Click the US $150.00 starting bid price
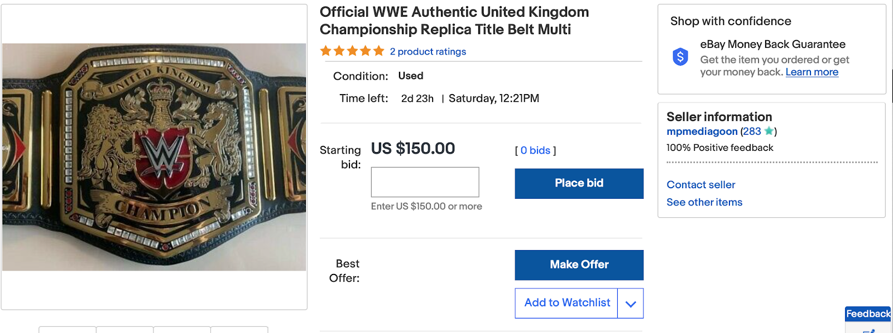The width and height of the screenshot is (893, 333). [413, 149]
